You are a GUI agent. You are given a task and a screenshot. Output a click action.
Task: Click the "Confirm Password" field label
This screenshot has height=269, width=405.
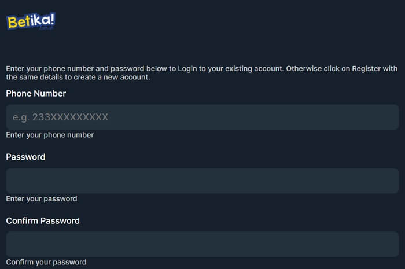pyautogui.click(x=43, y=220)
